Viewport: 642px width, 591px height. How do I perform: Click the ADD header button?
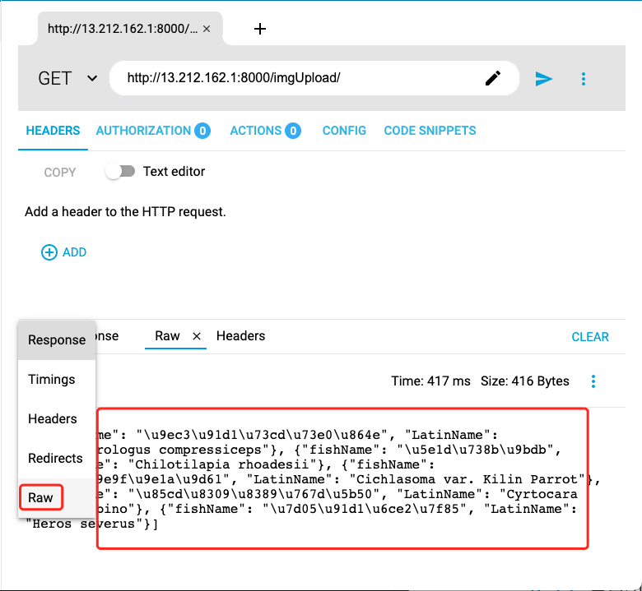64,252
